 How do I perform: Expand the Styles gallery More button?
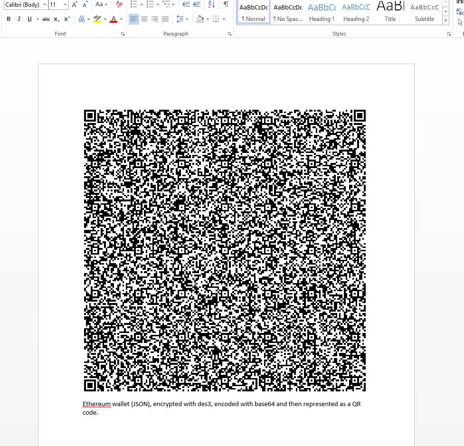point(445,20)
